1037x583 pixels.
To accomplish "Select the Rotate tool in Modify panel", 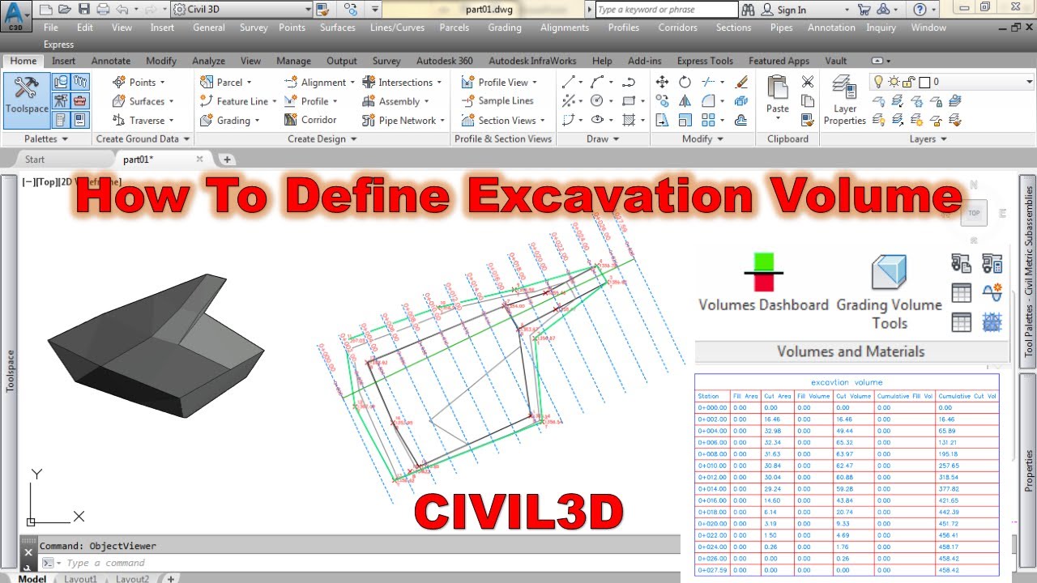I will tap(685, 82).
